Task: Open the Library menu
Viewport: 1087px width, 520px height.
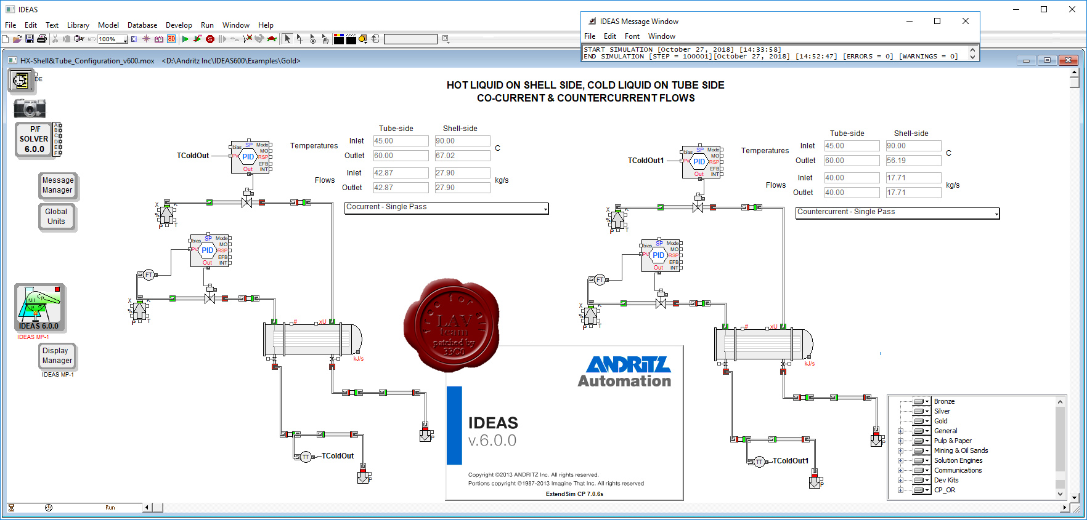Action: tap(78, 25)
